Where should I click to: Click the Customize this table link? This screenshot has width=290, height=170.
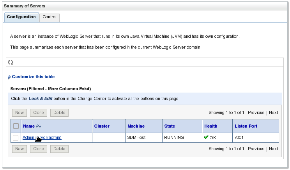33,77
